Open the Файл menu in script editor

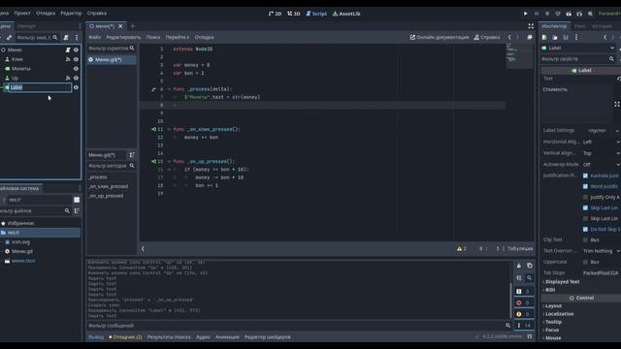point(94,37)
